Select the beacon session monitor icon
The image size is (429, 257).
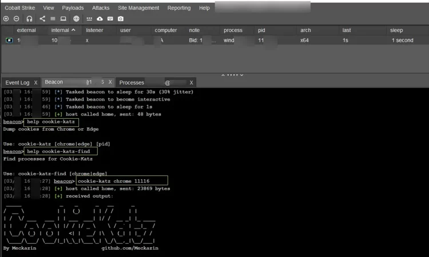click(x=9, y=41)
